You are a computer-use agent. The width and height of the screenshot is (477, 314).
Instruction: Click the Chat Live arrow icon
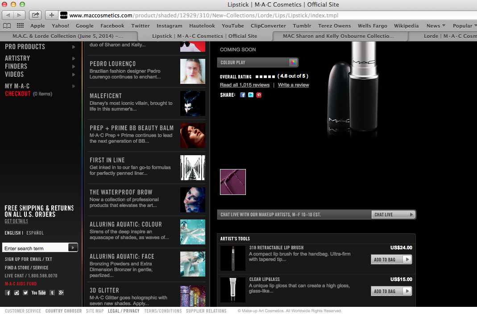[x=411, y=215]
